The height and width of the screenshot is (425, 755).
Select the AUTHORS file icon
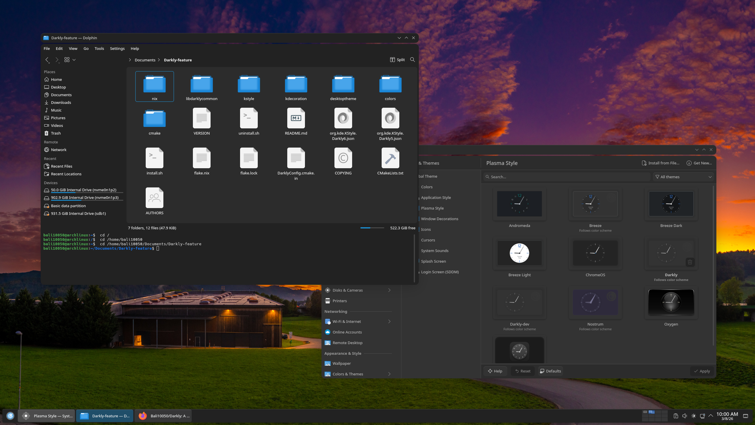(155, 198)
